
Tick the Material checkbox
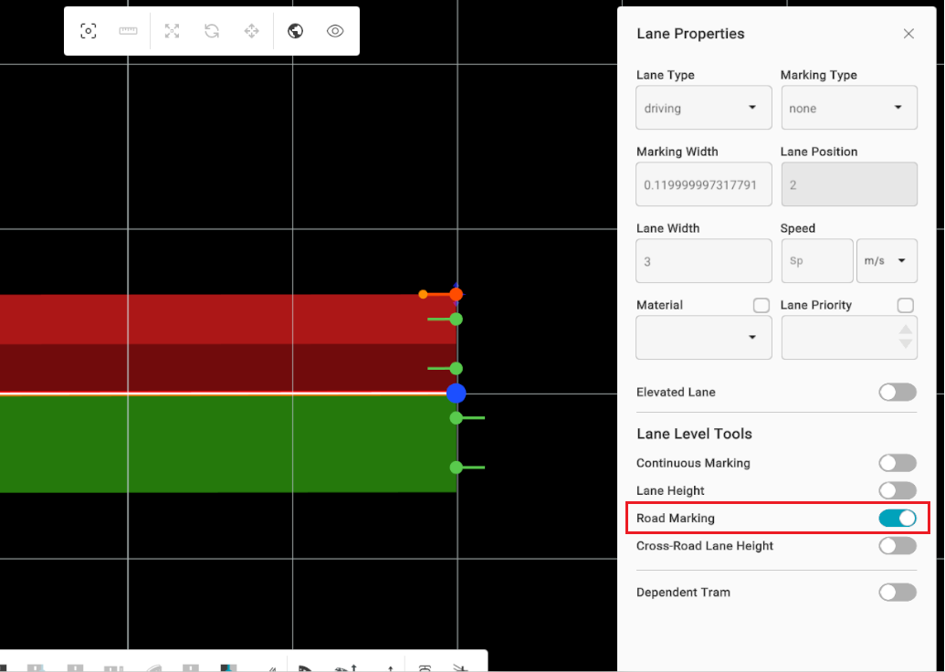(761, 305)
